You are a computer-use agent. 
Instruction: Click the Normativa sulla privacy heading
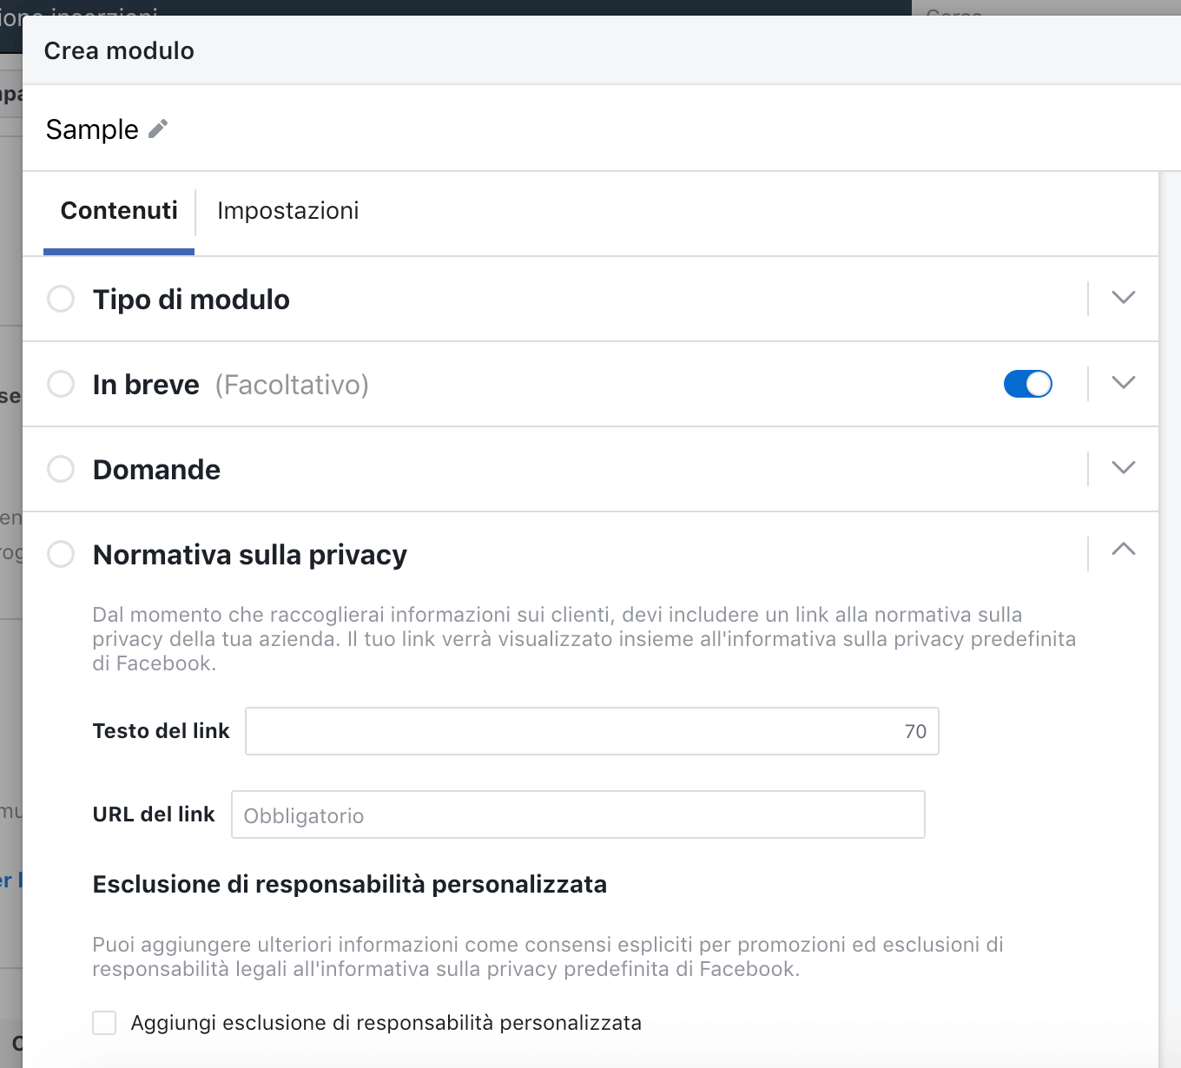pos(249,554)
